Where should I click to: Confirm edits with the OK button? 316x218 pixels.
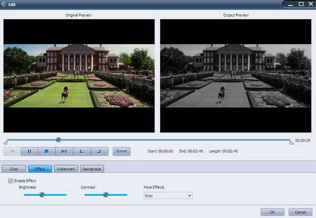(x=272, y=212)
